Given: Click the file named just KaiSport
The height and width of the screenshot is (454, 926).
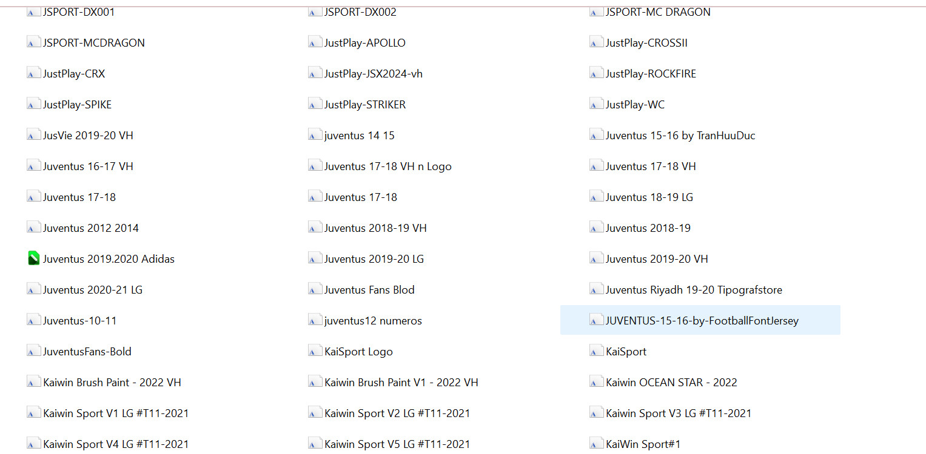Looking at the screenshot, I should tap(626, 352).
